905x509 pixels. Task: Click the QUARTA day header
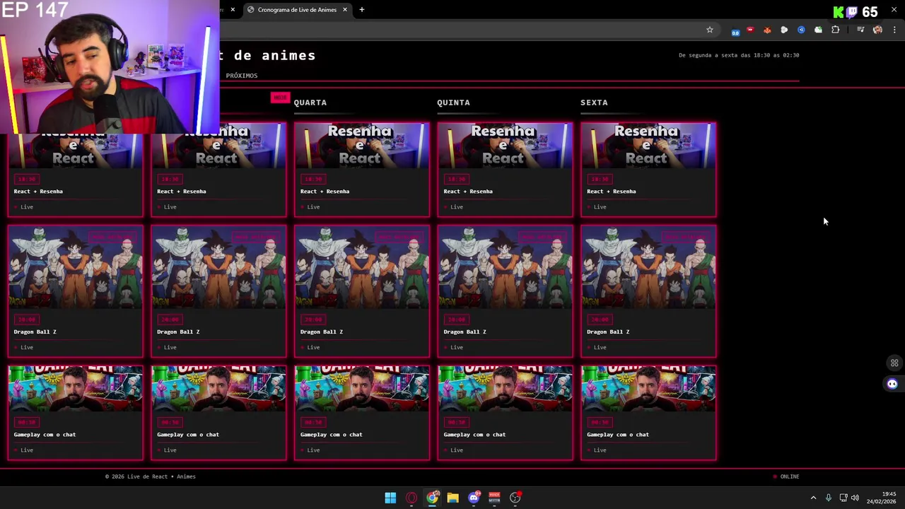pyautogui.click(x=310, y=103)
